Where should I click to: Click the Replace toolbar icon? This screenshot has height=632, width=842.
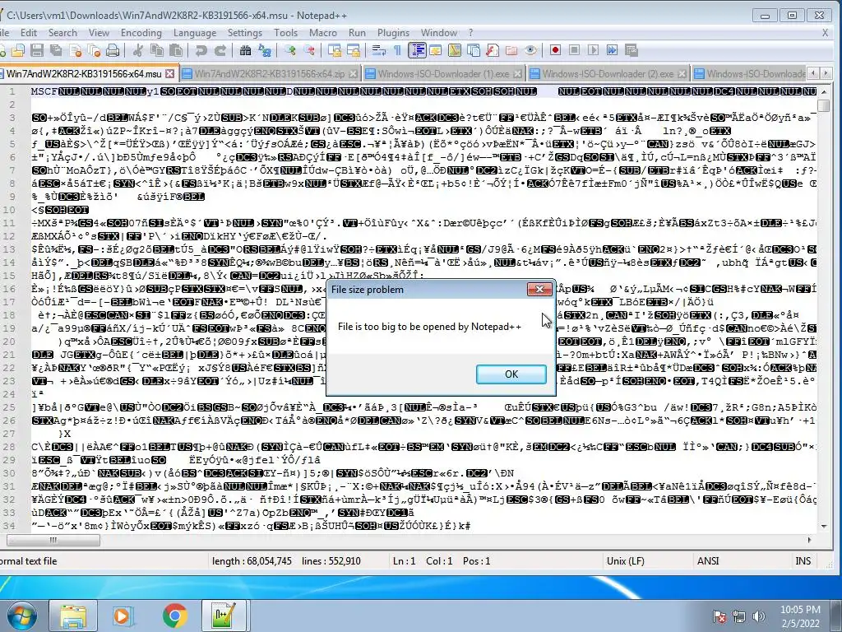tap(265, 50)
